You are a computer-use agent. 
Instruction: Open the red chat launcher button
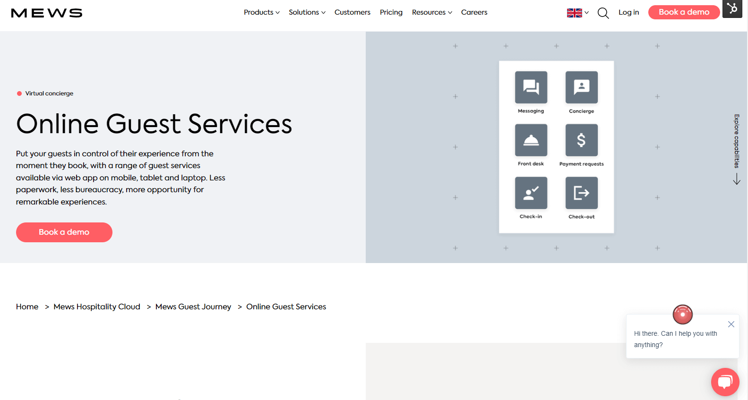point(725,382)
